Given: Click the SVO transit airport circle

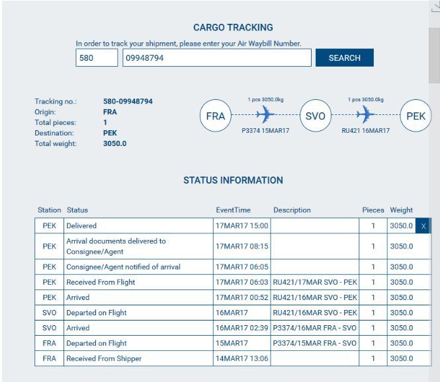Looking at the screenshot, I should (x=316, y=116).
